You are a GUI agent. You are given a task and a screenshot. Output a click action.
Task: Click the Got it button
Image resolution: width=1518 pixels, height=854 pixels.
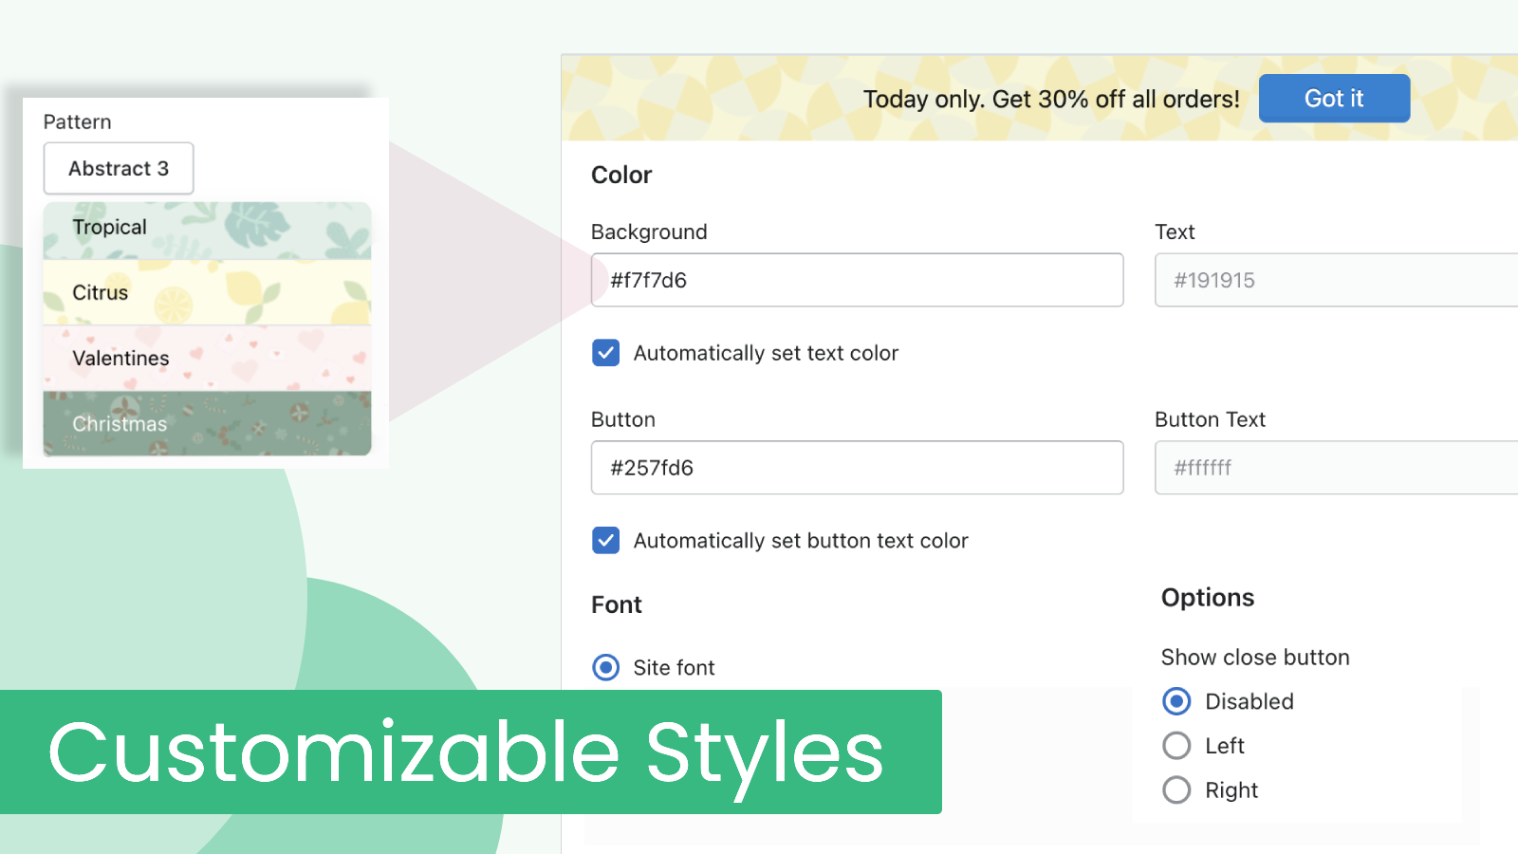[x=1334, y=98]
